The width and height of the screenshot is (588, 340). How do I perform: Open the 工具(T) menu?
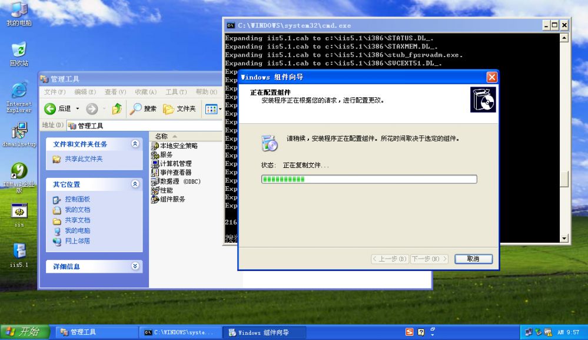176,92
